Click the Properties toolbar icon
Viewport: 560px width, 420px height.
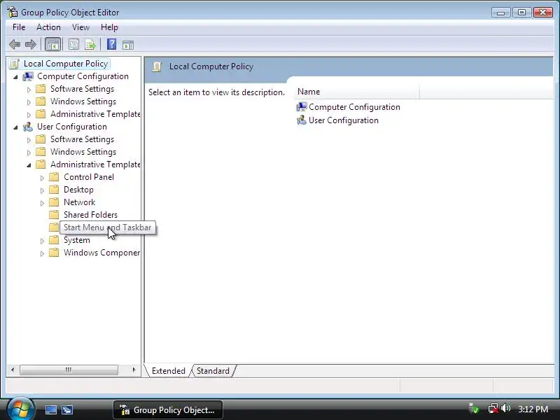[x=73, y=45]
